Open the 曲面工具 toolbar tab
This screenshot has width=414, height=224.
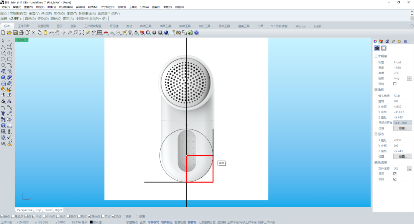165,26
